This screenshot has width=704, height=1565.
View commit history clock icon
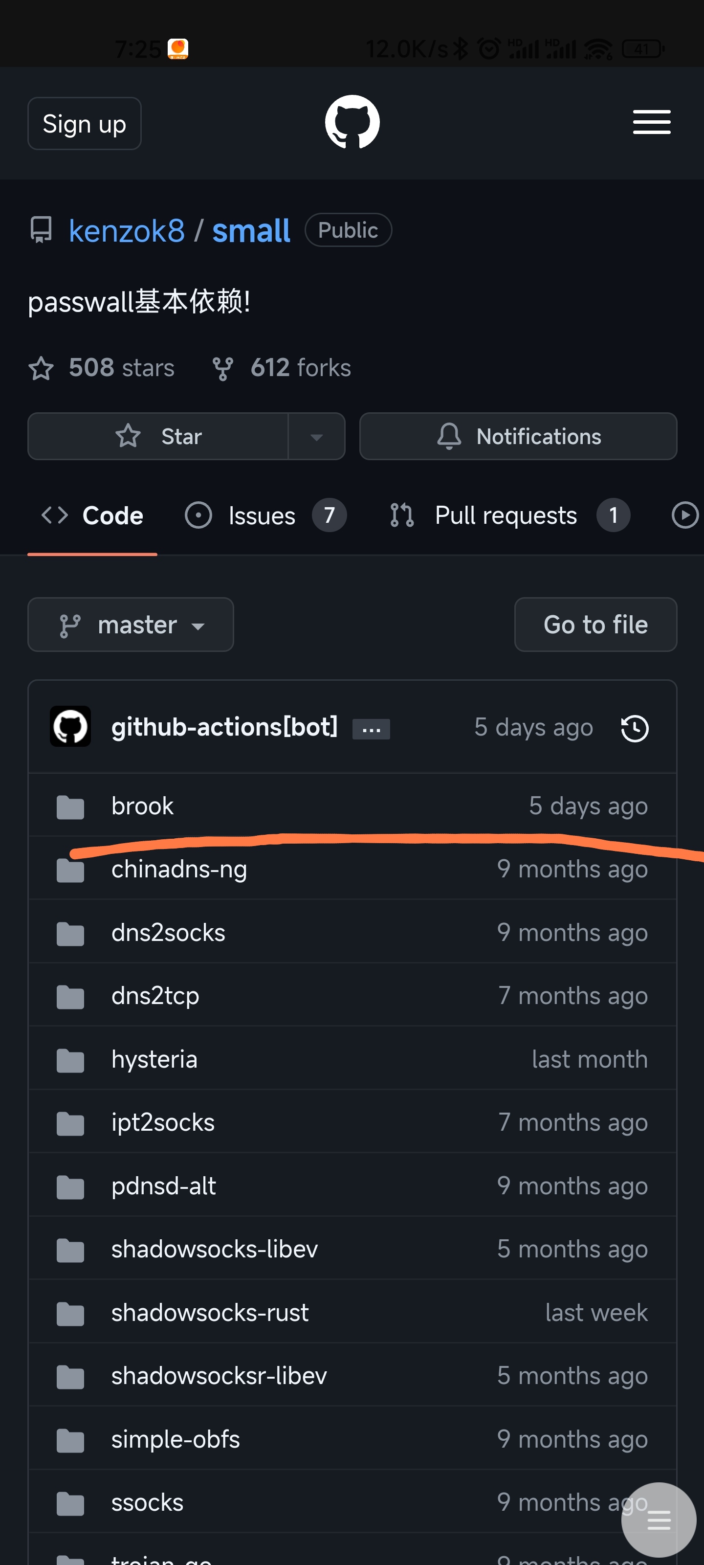(x=635, y=728)
